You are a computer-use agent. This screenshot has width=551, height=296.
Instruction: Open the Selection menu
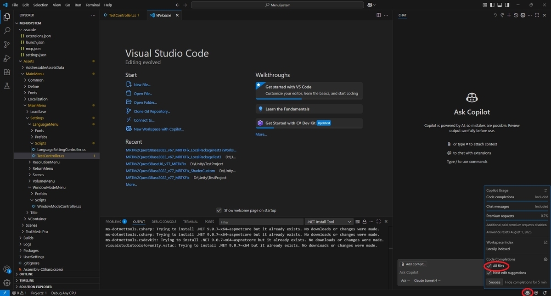(x=41, y=5)
